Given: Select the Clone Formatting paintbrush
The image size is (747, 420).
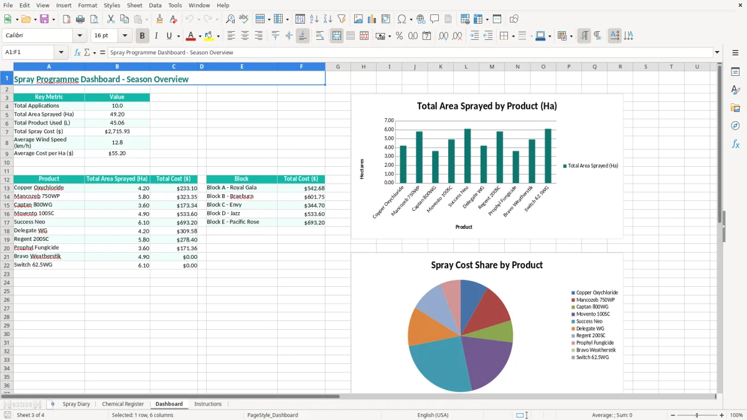Looking at the screenshot, I should 159,19.
